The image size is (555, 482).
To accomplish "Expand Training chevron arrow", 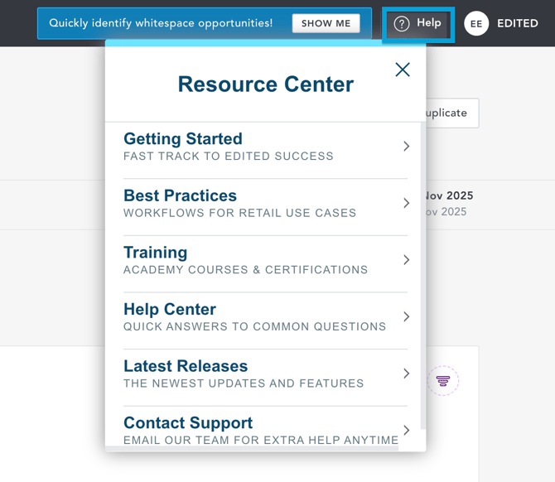I will (x=406, y=260).
